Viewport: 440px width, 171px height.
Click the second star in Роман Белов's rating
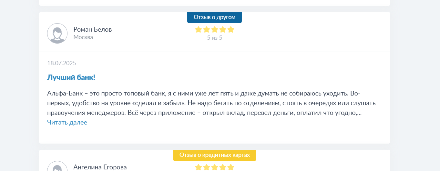207,30
